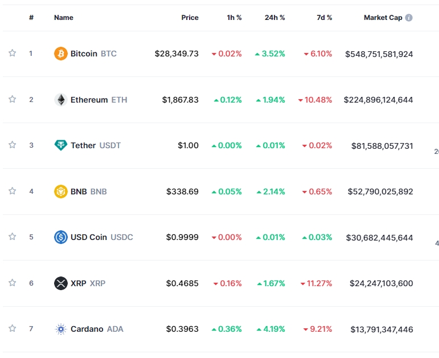This screenshot has height=358, width=439.
Task: Open the Bitcoin BTC name link
Action: (x=93, y=54)
